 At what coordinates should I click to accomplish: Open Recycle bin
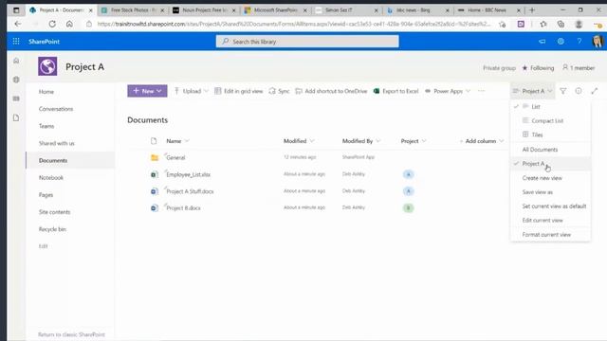coord(52,229)
